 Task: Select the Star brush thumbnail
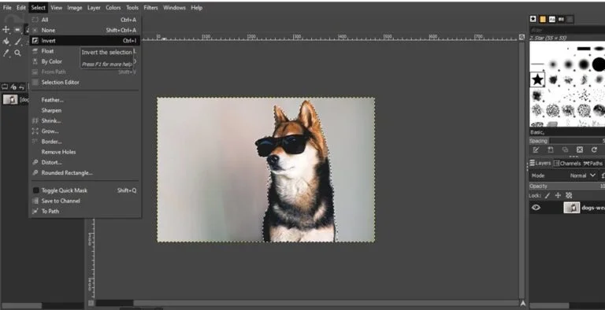pos(537,79)
